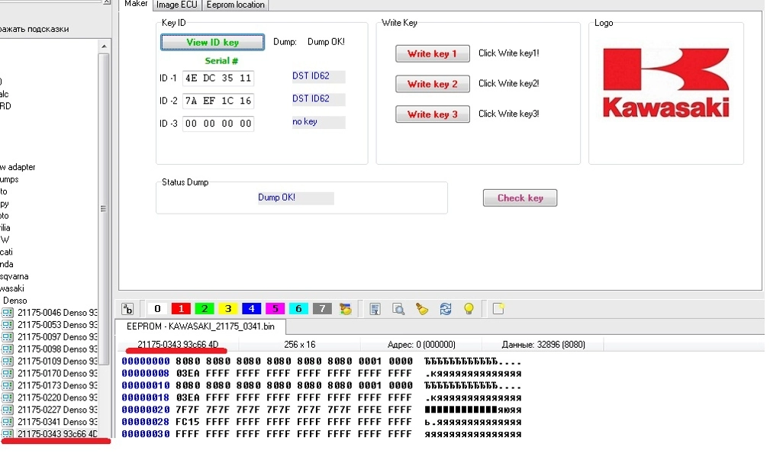Select 21175-0227 Denso tree item
This screenshot has width=770, height=460.
coord(57,410)
